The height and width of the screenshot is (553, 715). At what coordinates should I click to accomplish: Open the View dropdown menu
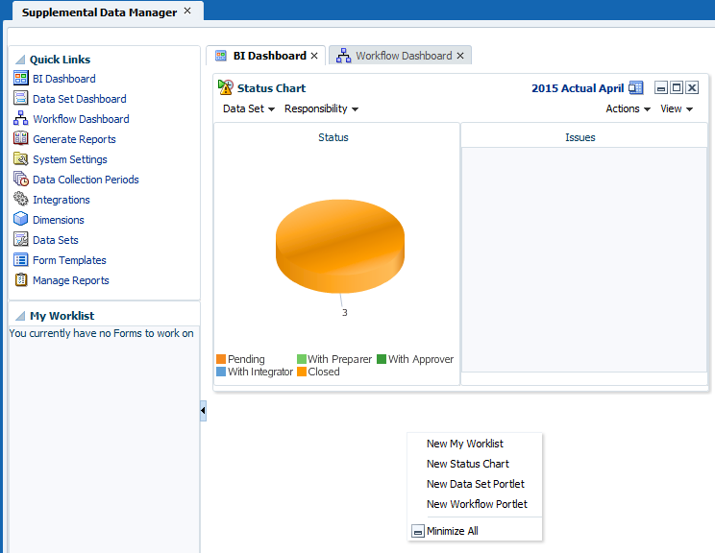click(677, 108)
